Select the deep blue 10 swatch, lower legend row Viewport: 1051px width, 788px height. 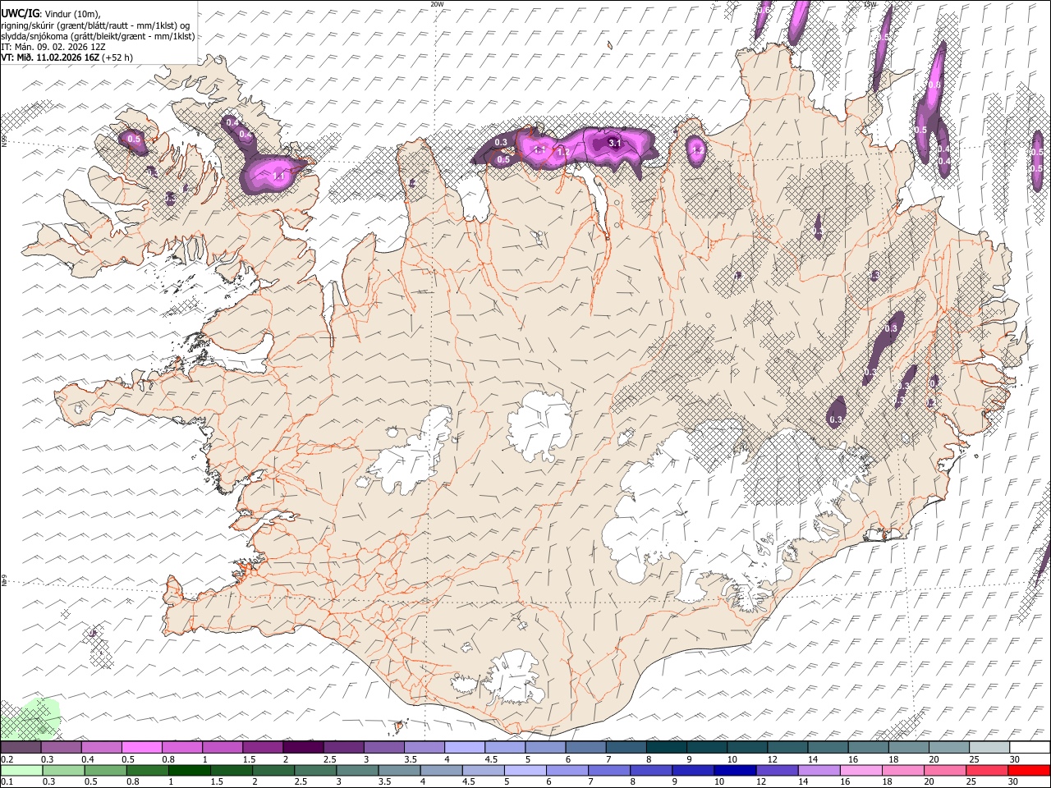pos(735,770)
